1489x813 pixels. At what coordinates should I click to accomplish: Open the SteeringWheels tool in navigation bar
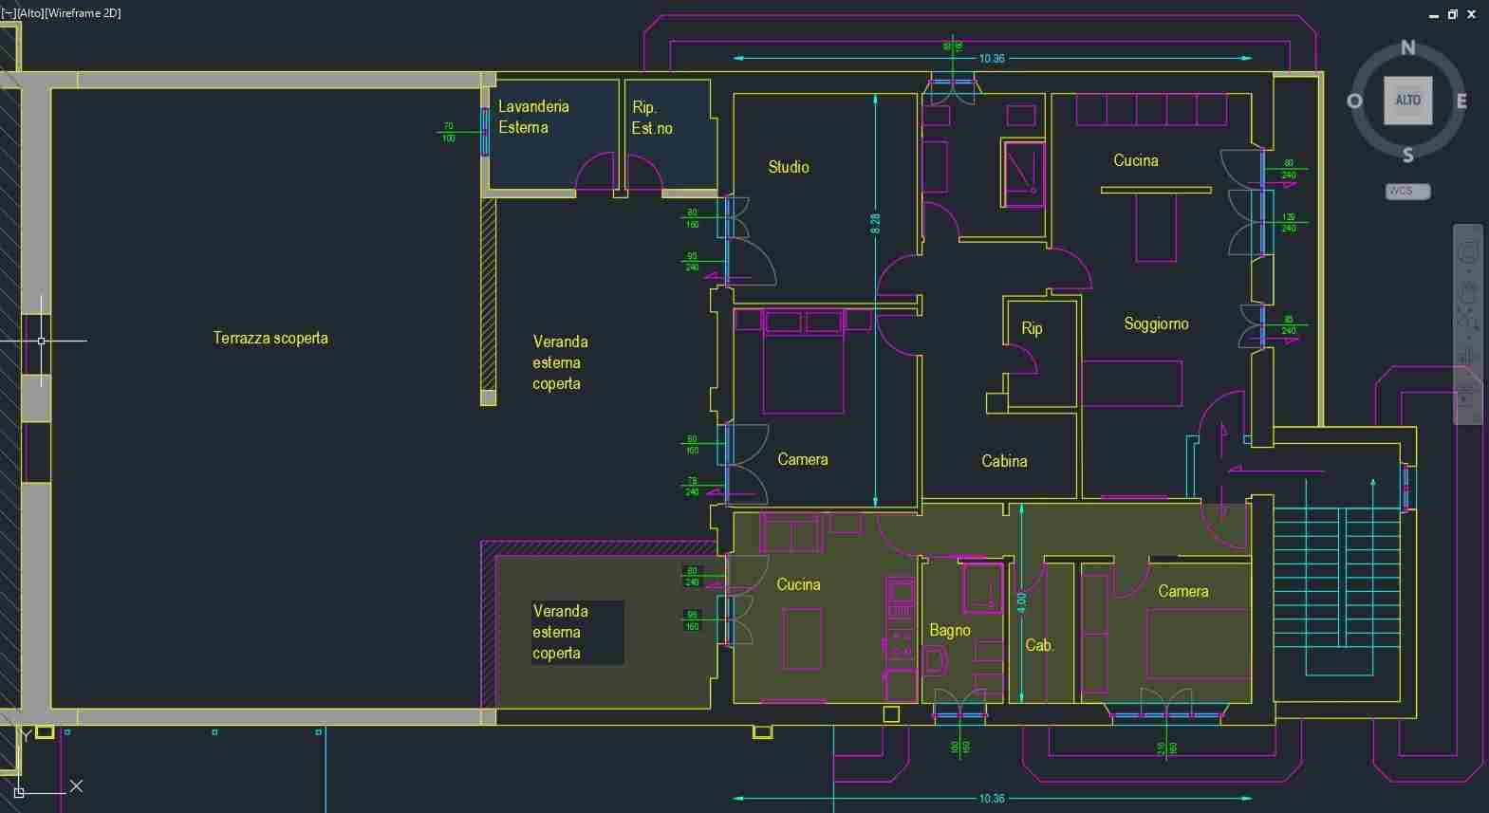coord(1468,252)
